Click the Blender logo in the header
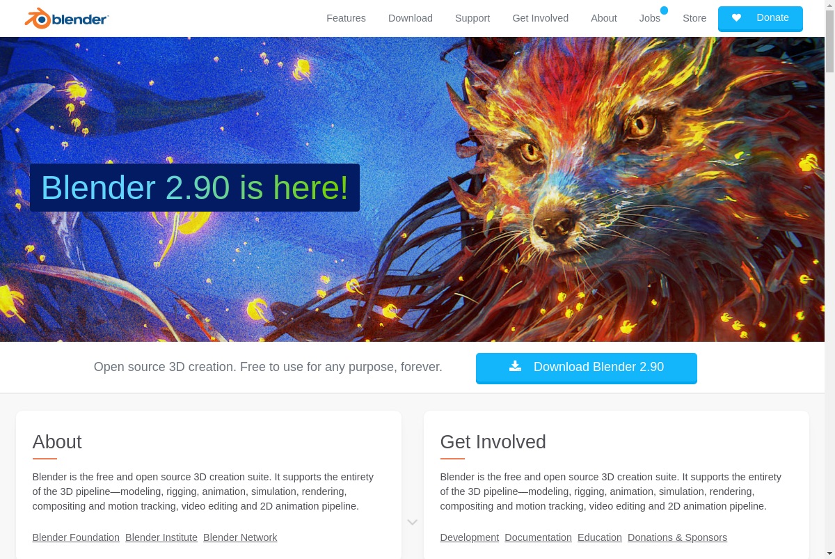835x559 pixels. [67, 18]
